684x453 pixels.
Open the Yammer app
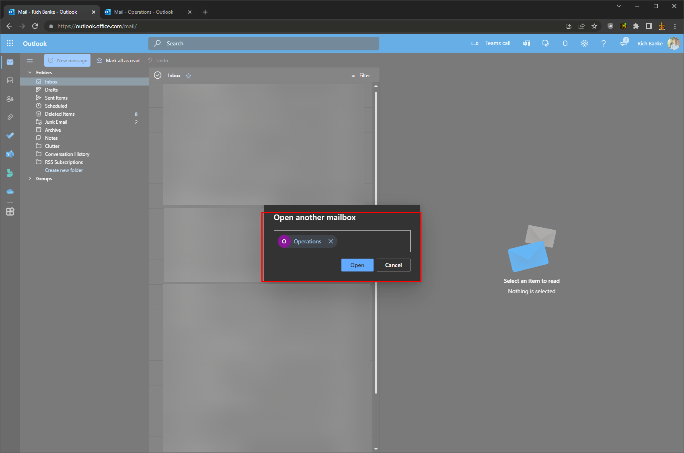pyautogui.click(x=10, y=154)
